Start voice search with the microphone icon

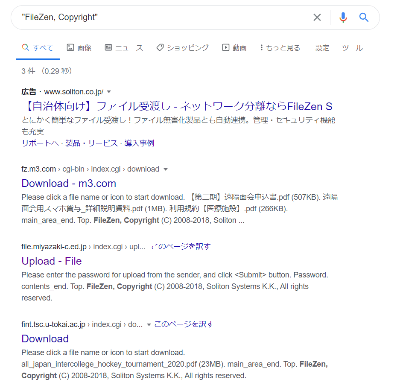pyautogui.click(x=343, y=18)
